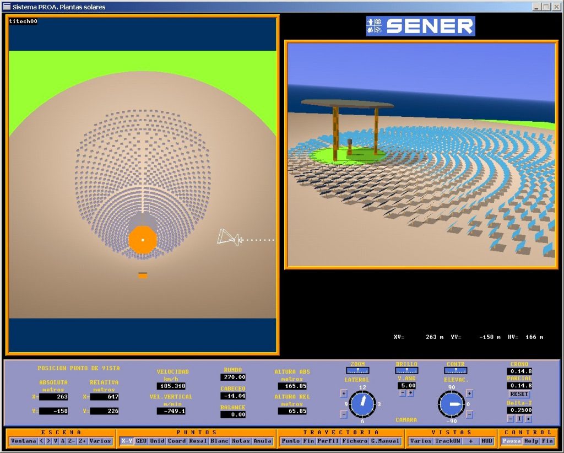564x453 pixels.
Task: Select X-Y in the Puntos group
Action: point(126,441)
